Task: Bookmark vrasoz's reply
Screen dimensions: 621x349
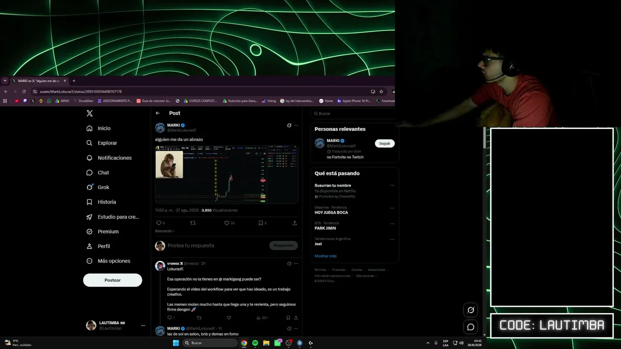Action: (x=288, y=318)
